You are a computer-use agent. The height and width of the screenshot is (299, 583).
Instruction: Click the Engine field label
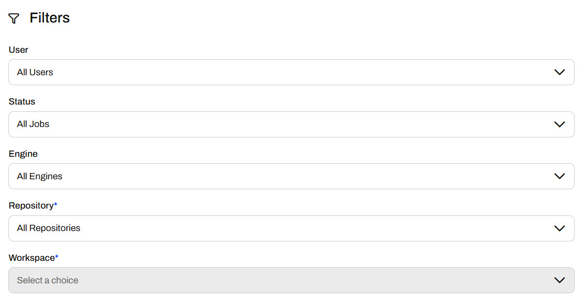click(23, 154)
